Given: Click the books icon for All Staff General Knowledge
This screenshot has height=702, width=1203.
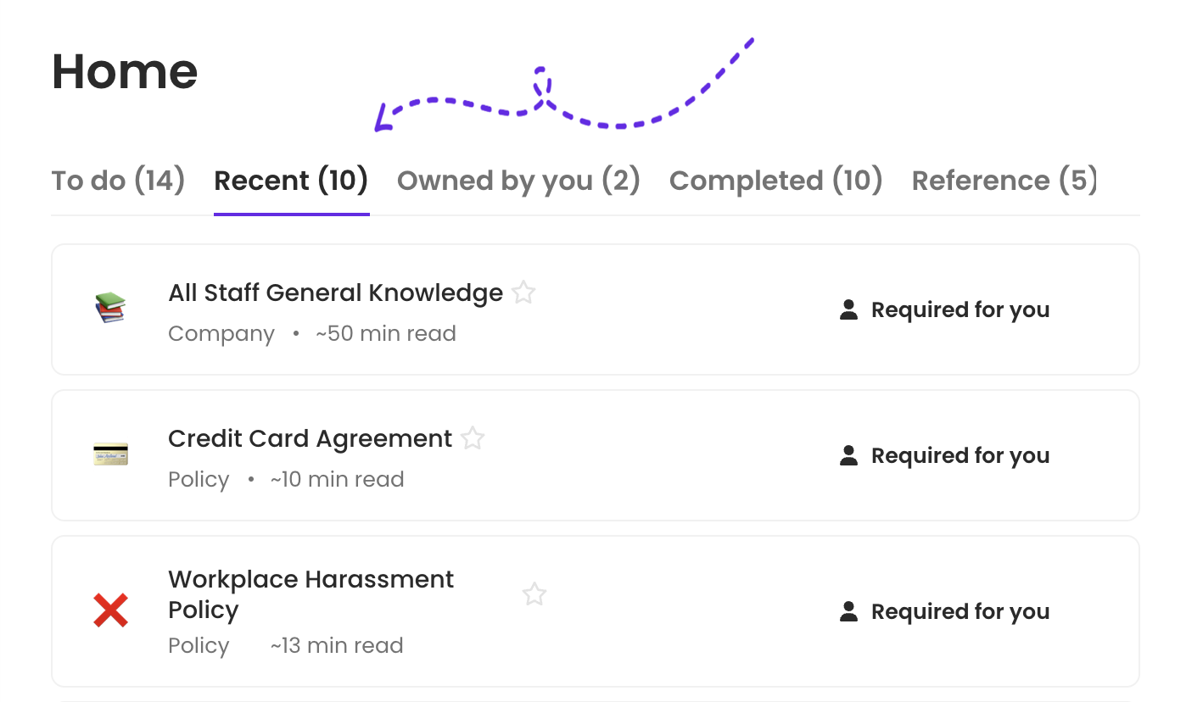Looking at the screenshot, I should pos(110,308).
